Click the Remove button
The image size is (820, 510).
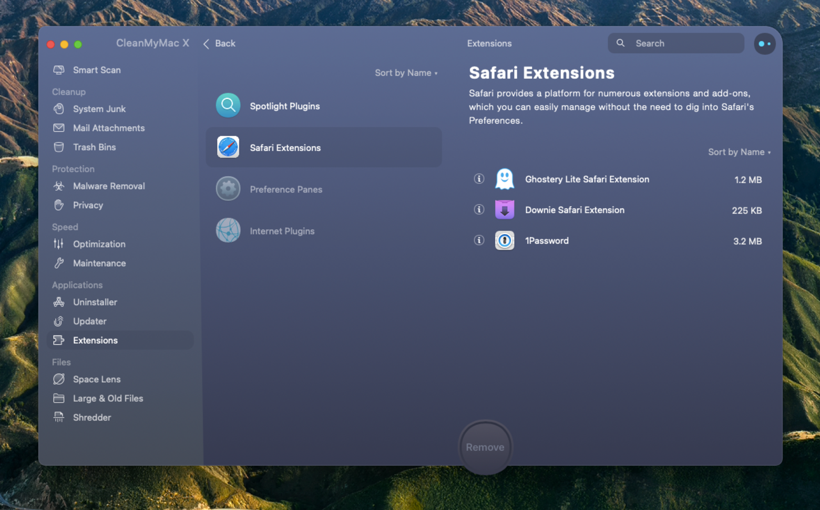(485, 447)
